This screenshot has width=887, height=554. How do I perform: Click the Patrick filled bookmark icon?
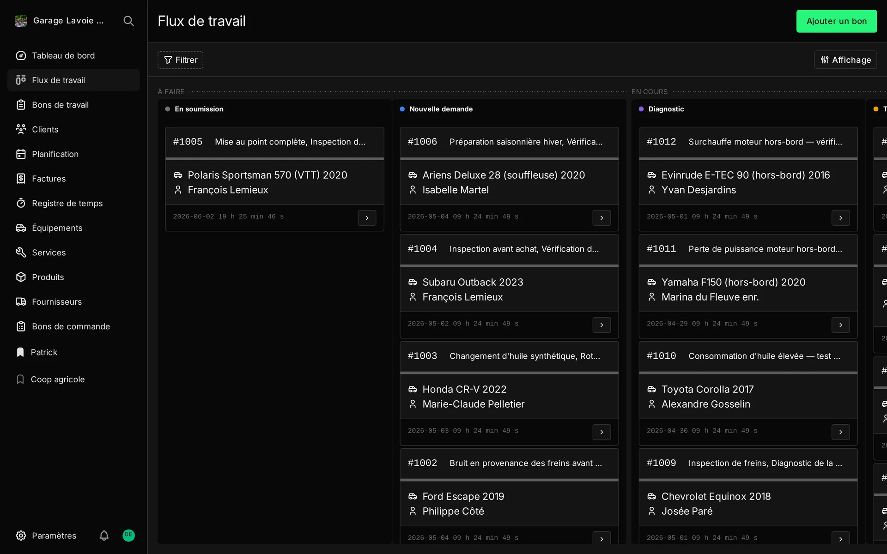pyautogui.click(x=20, y=352)
